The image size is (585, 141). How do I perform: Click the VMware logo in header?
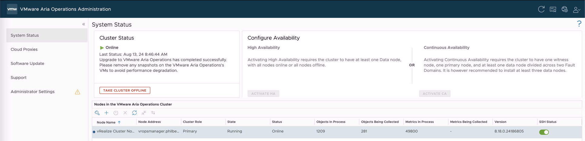point(12,9)
